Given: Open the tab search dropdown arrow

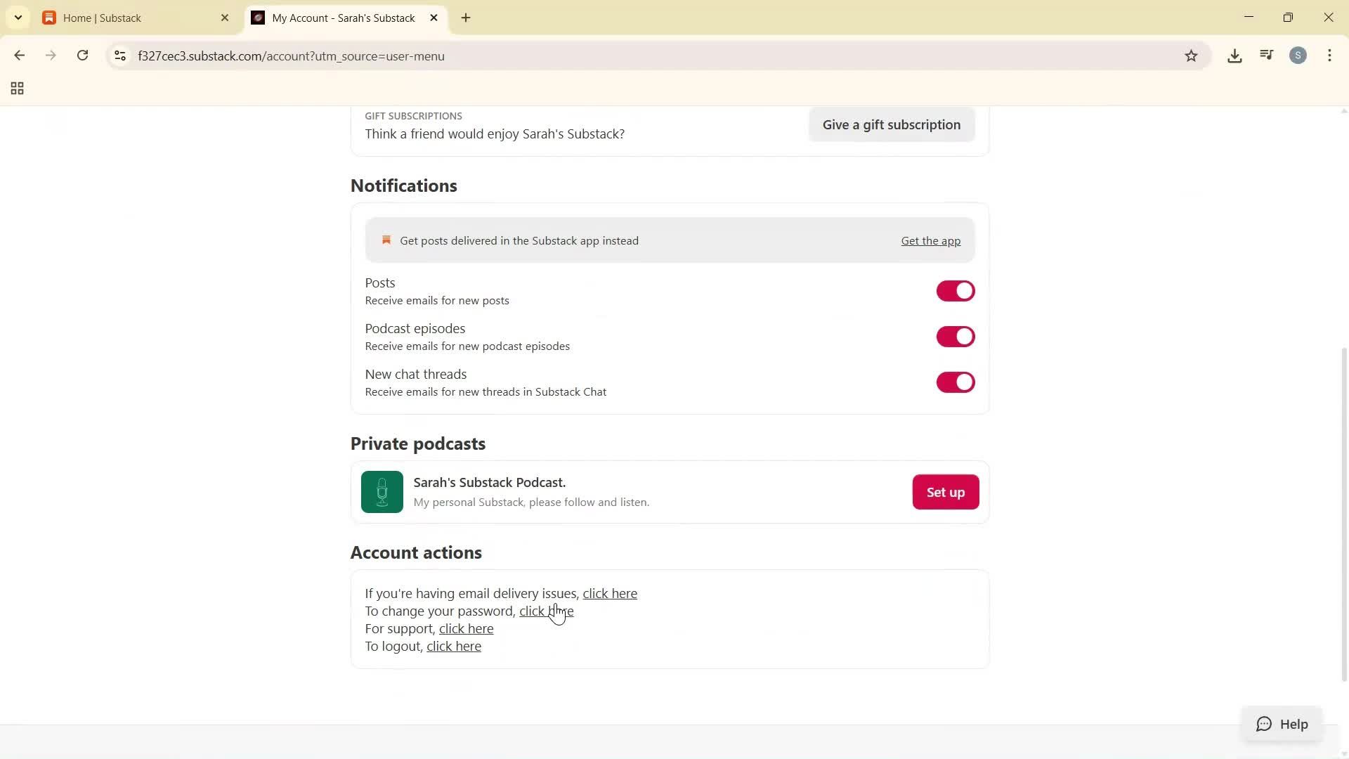Looking at the screenshot, I should point(18,18).
